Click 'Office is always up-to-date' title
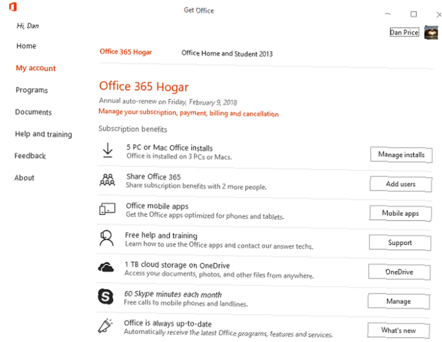The height and width of the screenshot is (342, 442). pyautogui.click(x=168, y=323)
